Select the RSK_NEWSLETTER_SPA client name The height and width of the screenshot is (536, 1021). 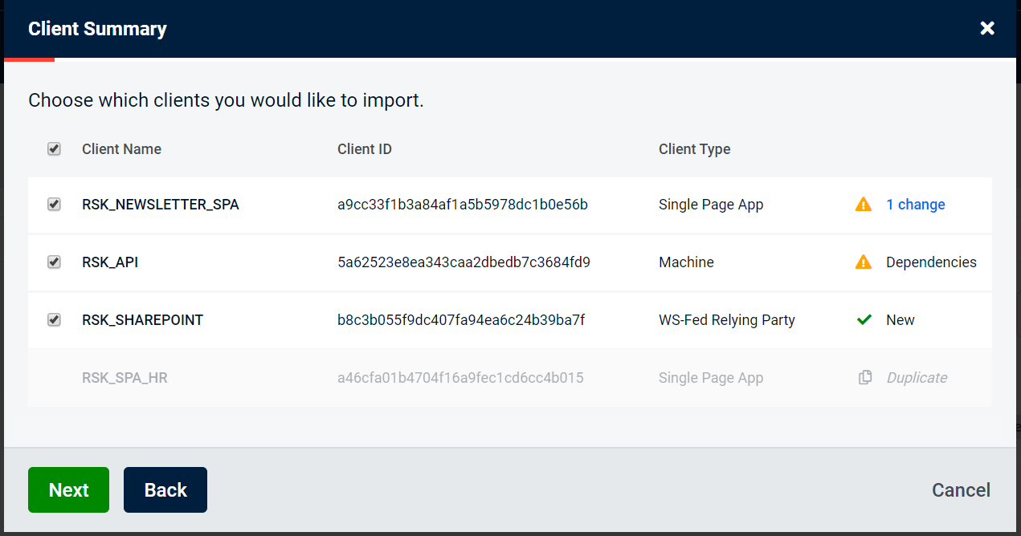tap(160, 205)
